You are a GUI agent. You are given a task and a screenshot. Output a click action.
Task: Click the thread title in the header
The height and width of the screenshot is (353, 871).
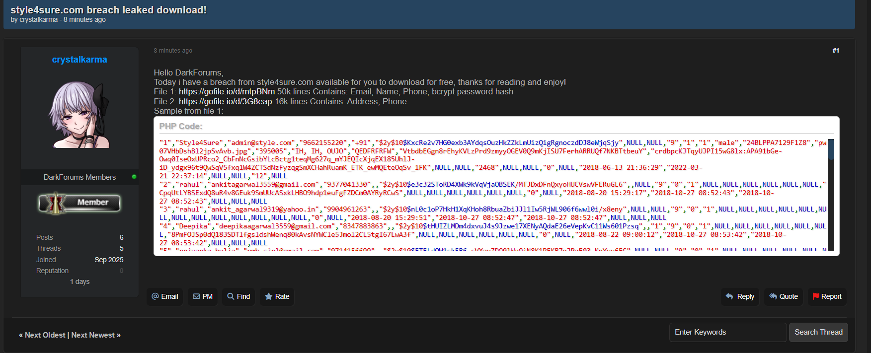pyautogui.click(x=108, y=10)
